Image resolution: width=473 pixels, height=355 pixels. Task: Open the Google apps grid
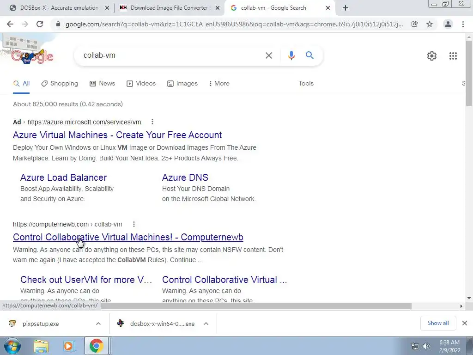point(453,56)
